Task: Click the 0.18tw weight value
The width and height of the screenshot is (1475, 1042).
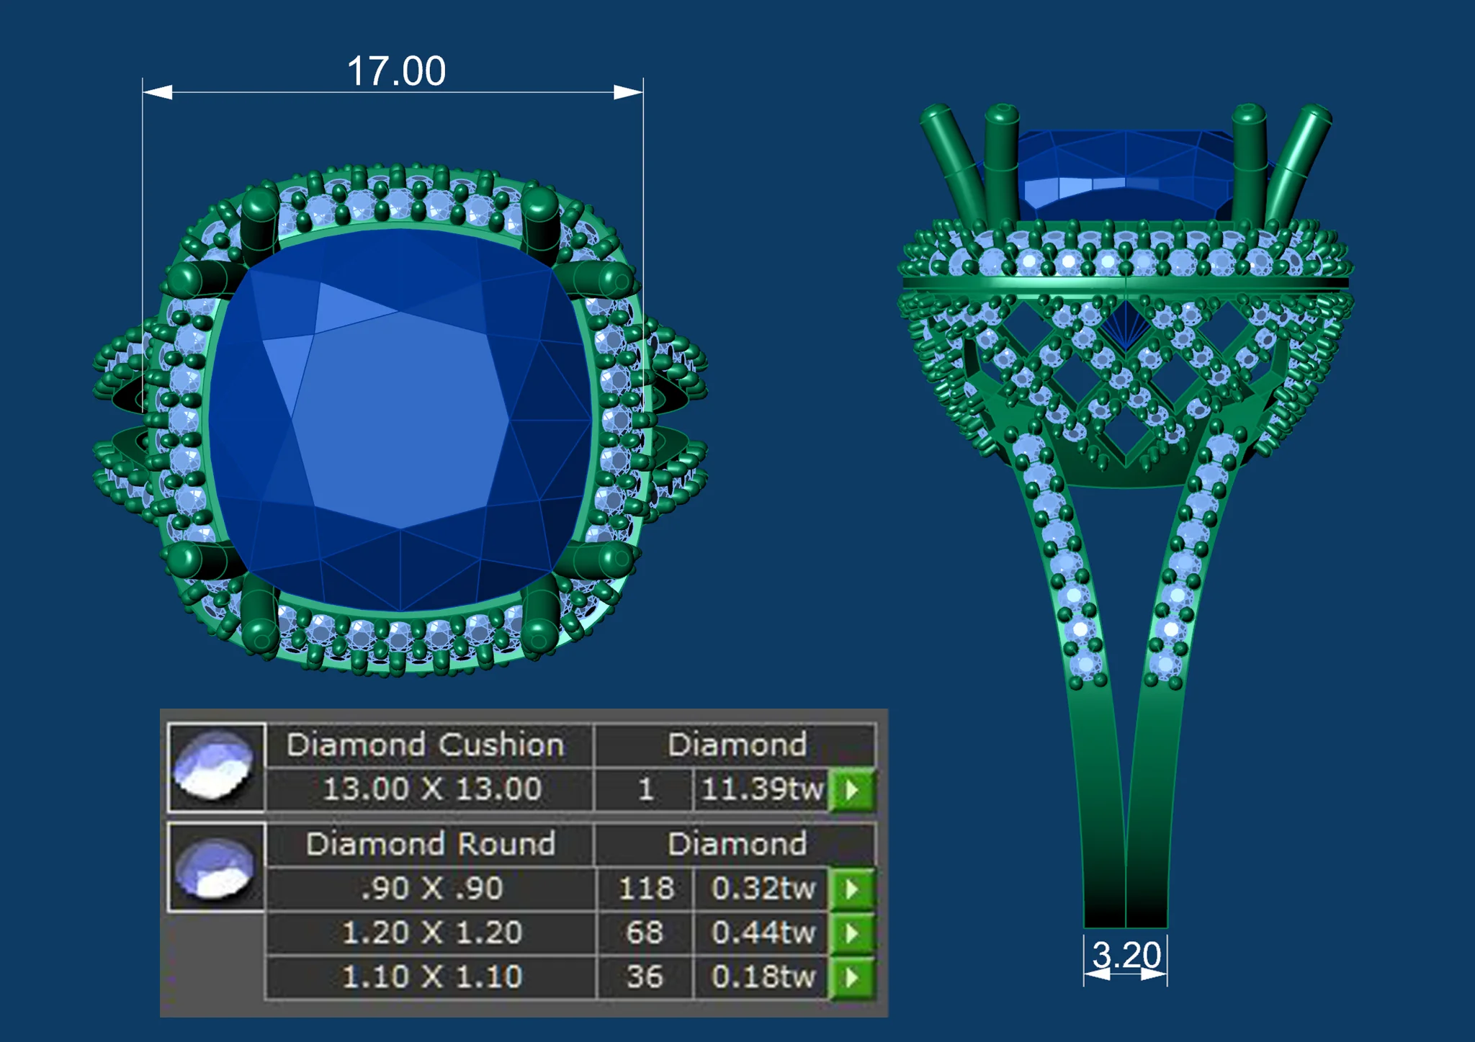Action: pos(762,977)
